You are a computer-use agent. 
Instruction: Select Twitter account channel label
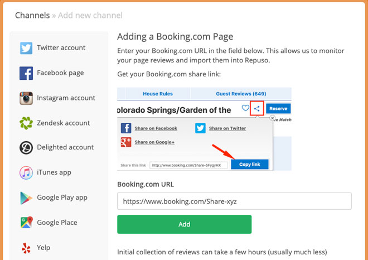point(61,47)
